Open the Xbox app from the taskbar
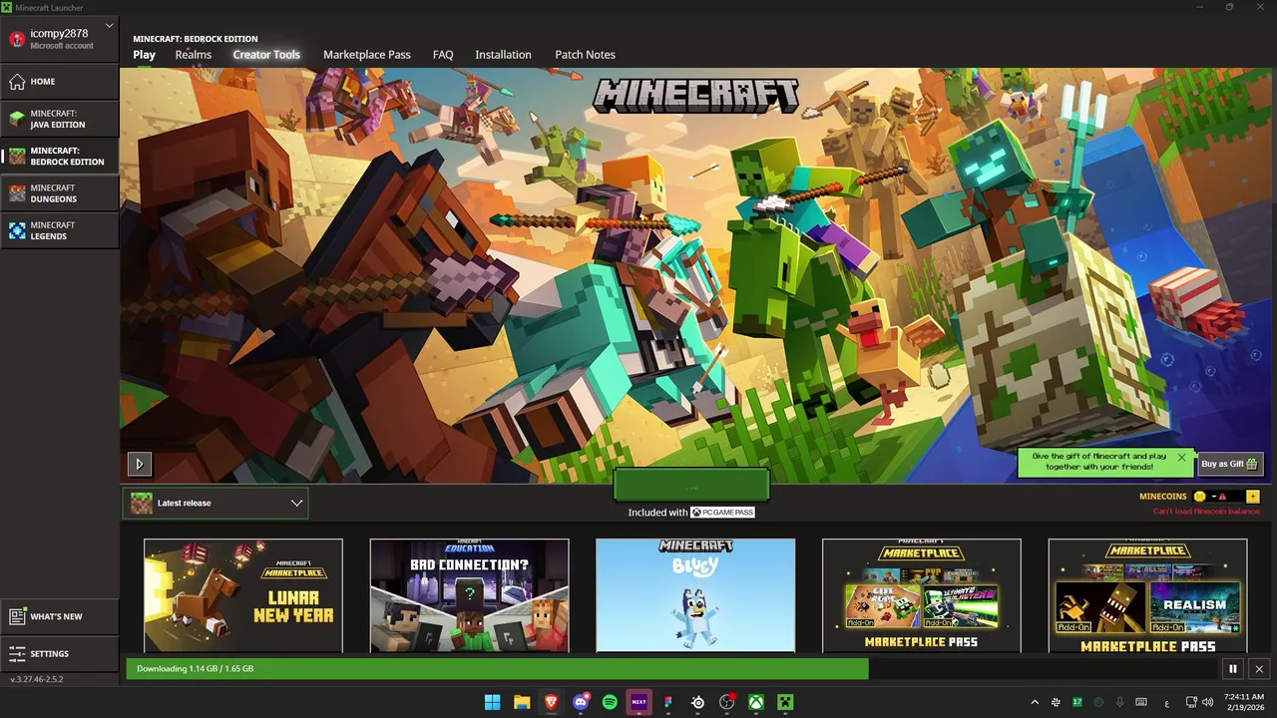Screen dimensions: 1277x718 tap(756, 702)
